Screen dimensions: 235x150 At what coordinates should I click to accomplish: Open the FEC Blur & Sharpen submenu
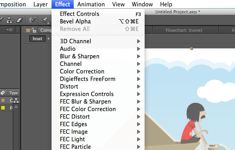coord(98,102)
